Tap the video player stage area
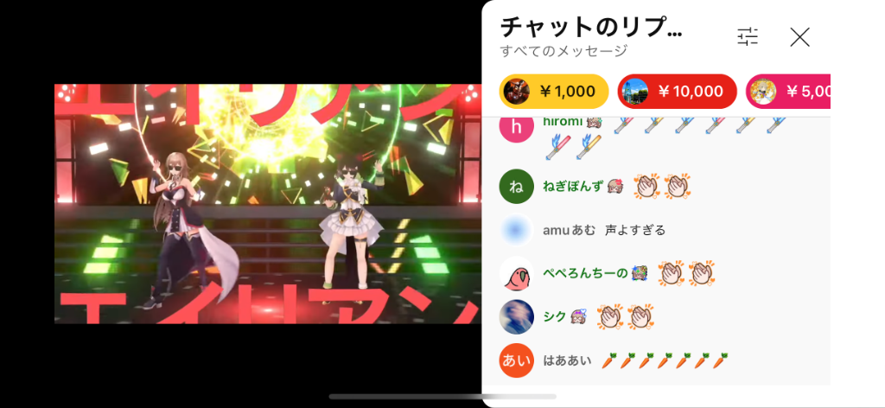Image resolution: width=885 pixels, height=408 pixels. tap(268, 204)
